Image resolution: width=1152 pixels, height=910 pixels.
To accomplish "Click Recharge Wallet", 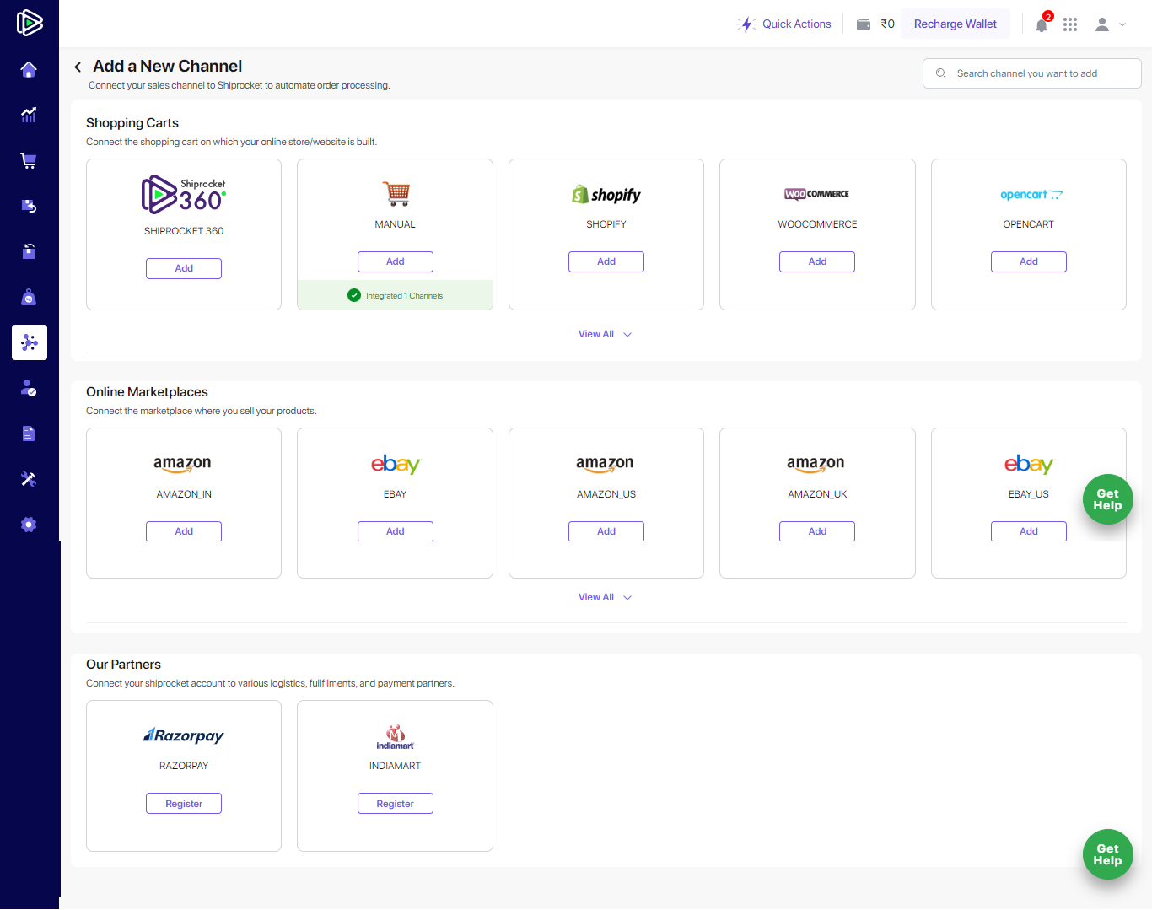I will click(x=955, y=24).
